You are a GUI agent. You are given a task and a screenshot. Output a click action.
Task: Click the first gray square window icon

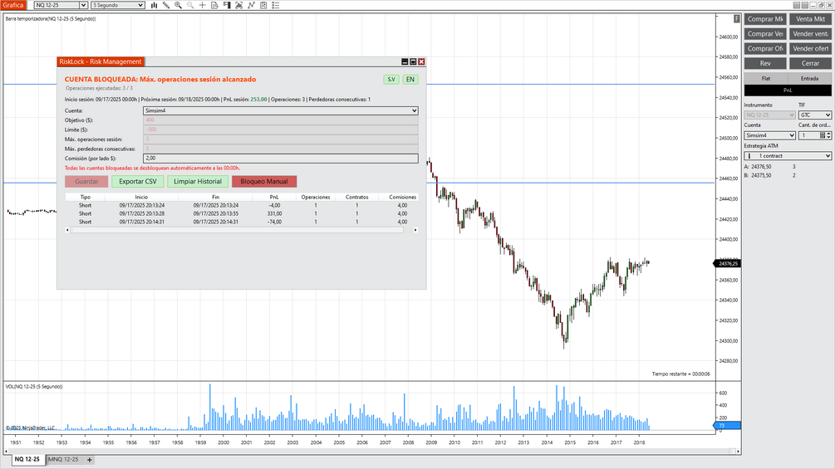[x=797, y=5]
